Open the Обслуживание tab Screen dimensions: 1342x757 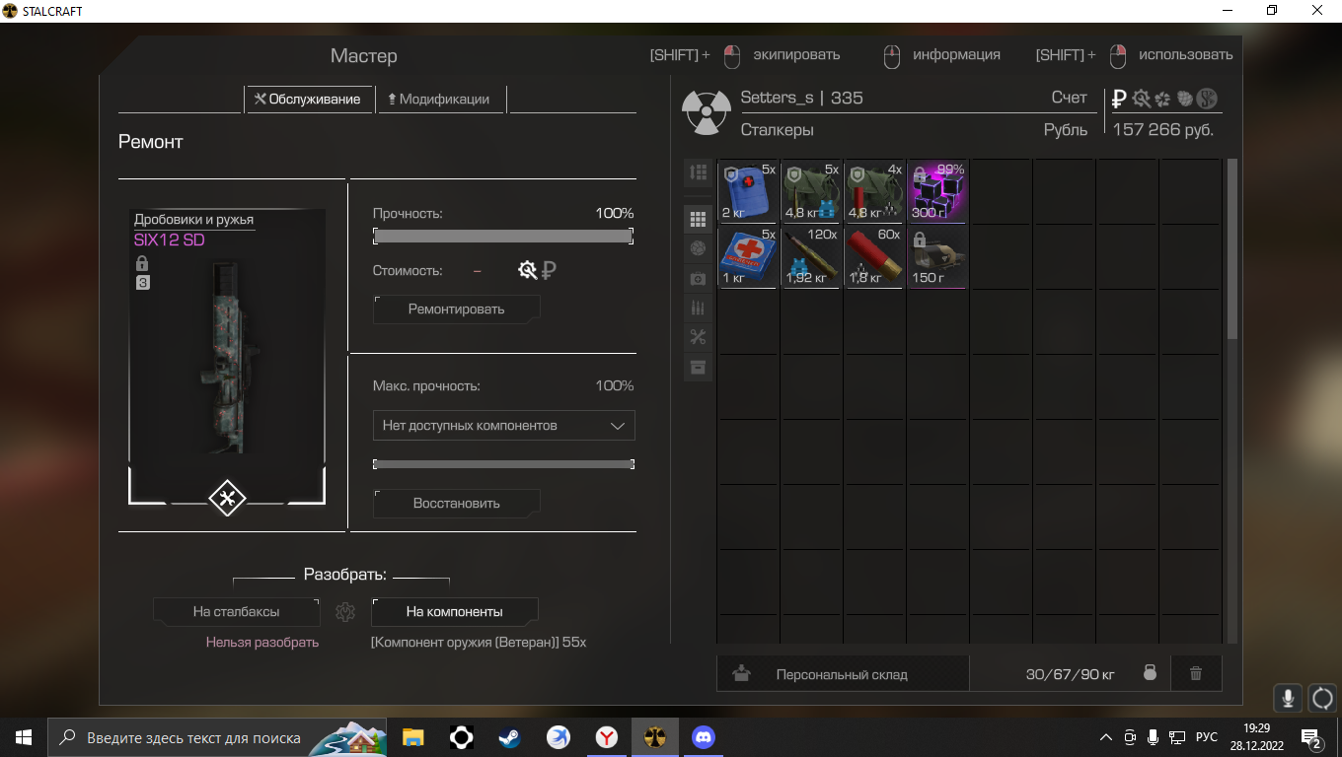[x=308, y=99]
